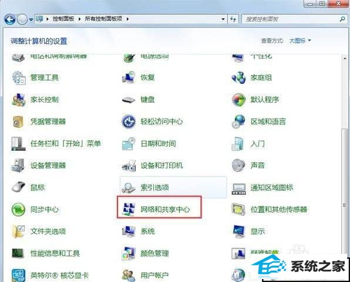
Task: Open 网络和共享中心 icon
Action: 129,209
